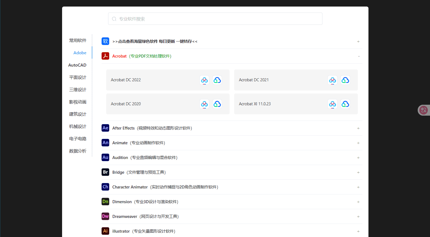
Task: Click the blue 软 icon
Action: (105, 41)
